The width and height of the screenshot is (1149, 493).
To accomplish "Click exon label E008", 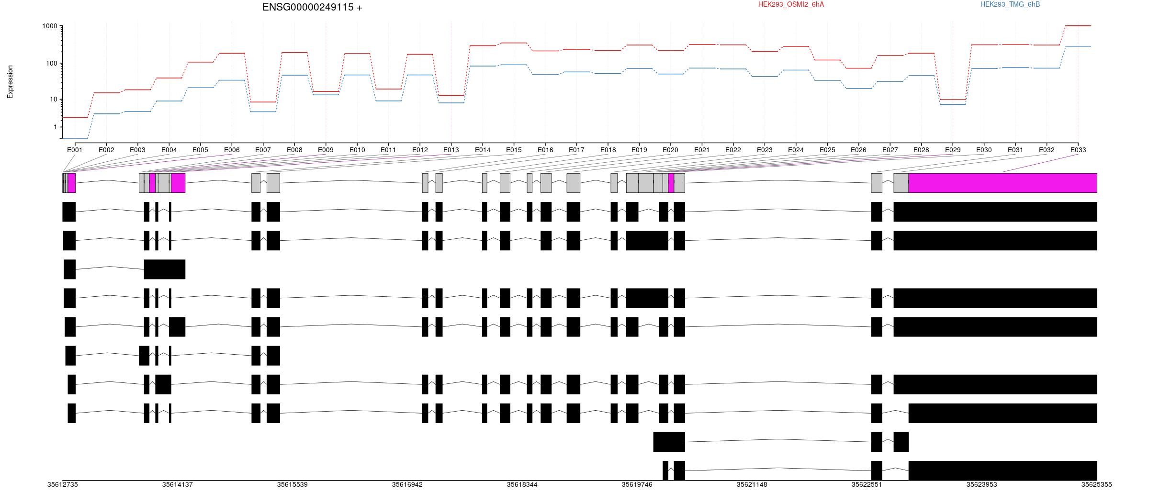I will [294, 150].
